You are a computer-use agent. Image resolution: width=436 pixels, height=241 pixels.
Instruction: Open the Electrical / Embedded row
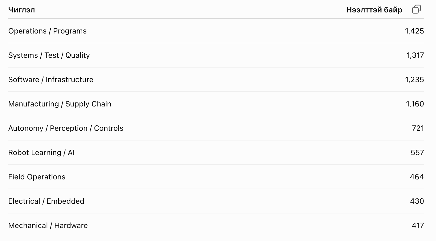coord(216,201)
